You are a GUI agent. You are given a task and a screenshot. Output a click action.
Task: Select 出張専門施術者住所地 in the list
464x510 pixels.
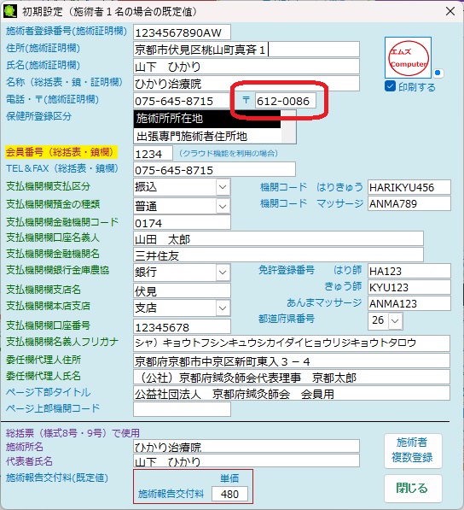tap(207, 136)
